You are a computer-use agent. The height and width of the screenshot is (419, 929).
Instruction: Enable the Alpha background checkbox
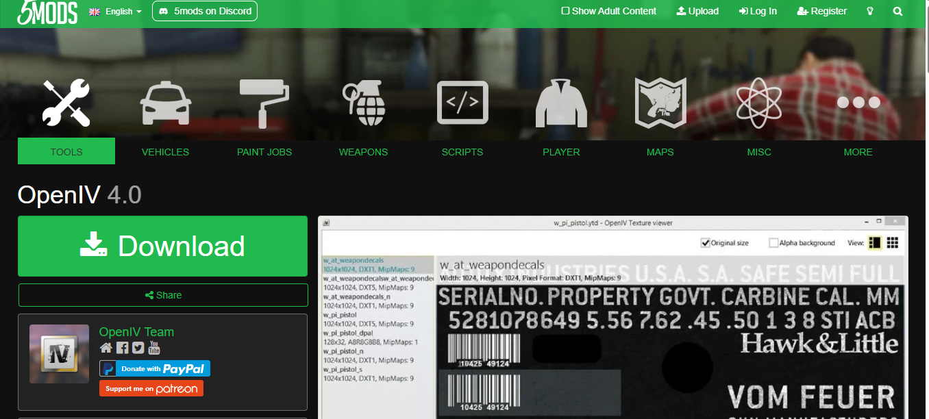pos(773,243)
